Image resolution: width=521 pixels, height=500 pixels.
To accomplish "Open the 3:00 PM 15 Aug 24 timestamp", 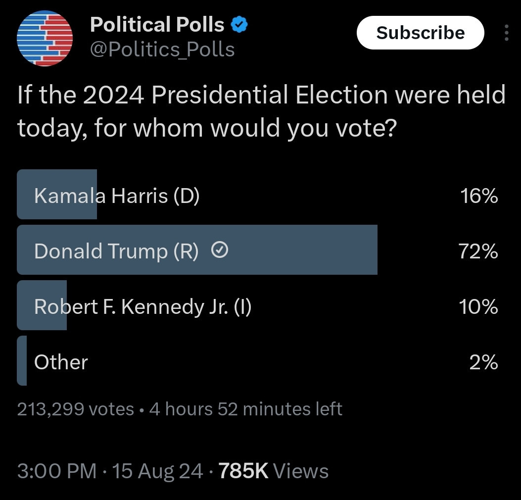I will (x=110, y=471).
